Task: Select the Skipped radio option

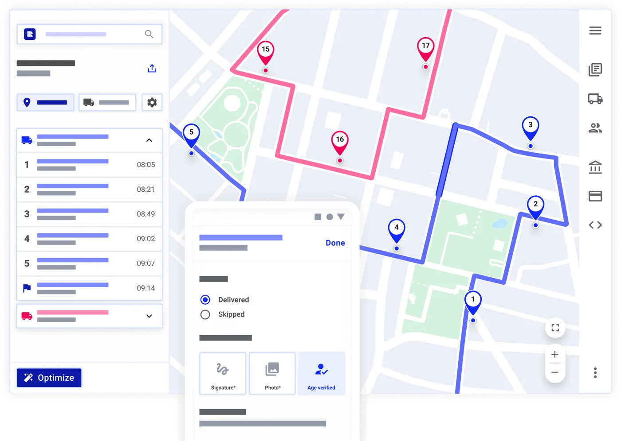Action: [x=205, y=314]
